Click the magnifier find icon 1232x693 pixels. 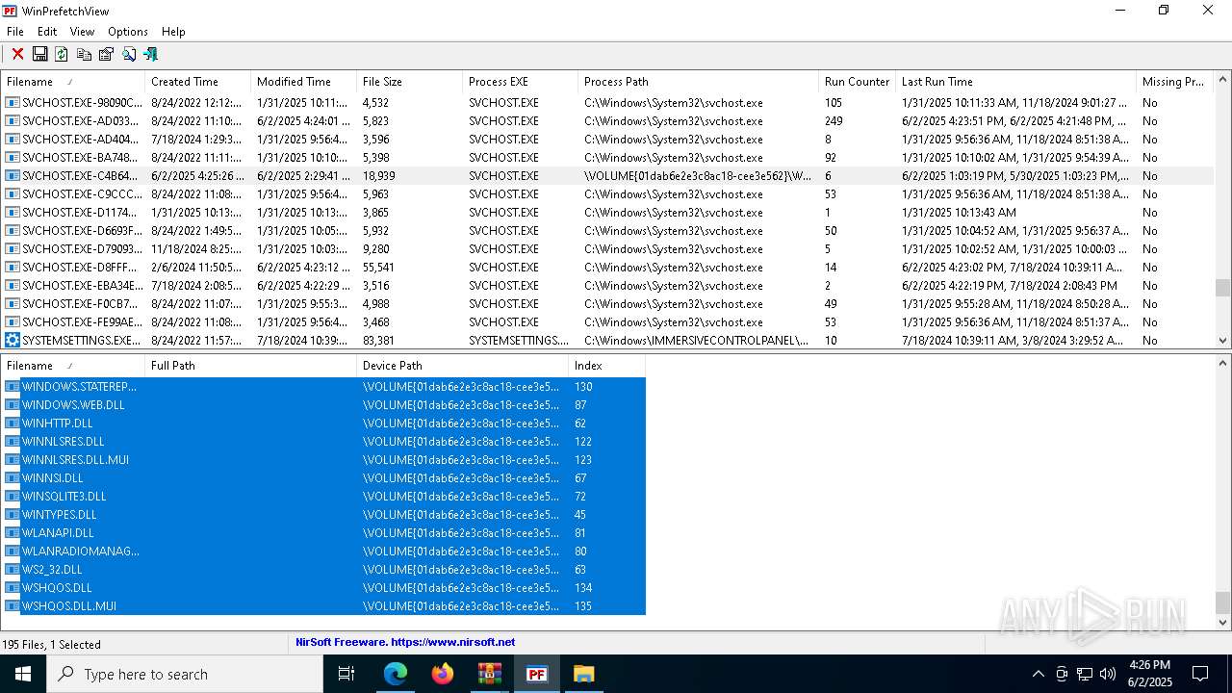tap(128, 55)
